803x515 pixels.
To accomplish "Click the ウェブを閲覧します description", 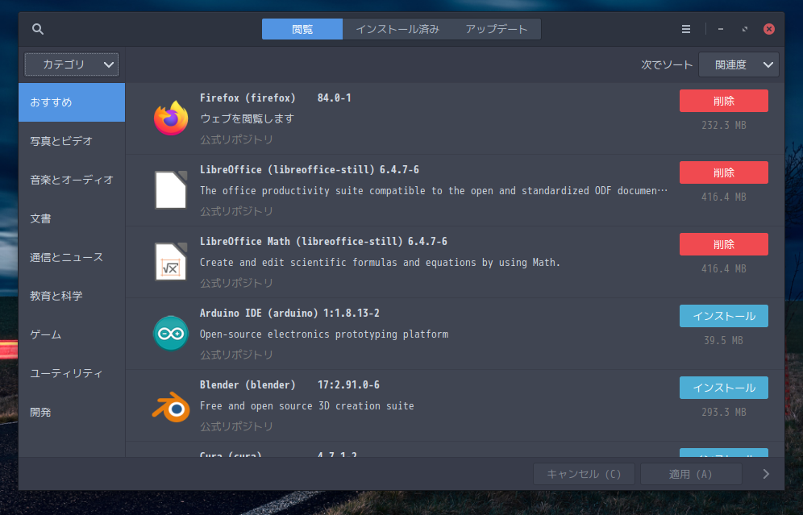I will pos(248,118).
